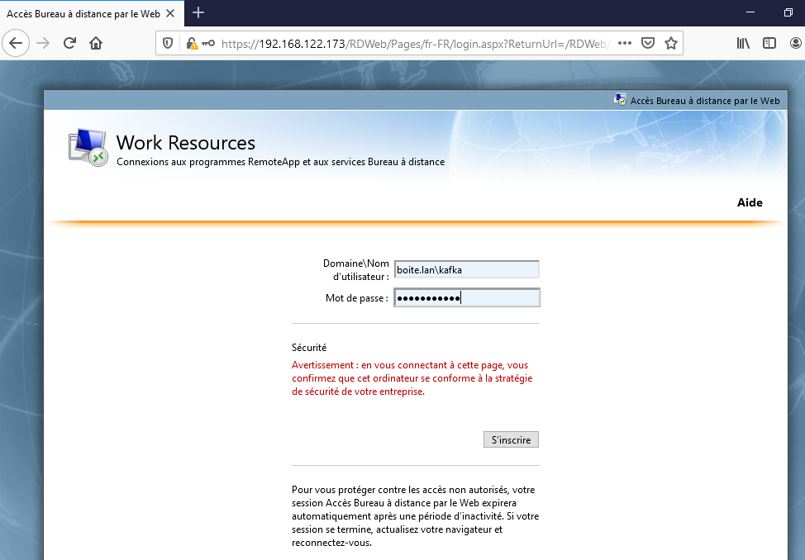This screenshot has width=805, height=560.
Task: Focus the Domaine\Nom d'utilisateur field
Action: pos(466,269)
